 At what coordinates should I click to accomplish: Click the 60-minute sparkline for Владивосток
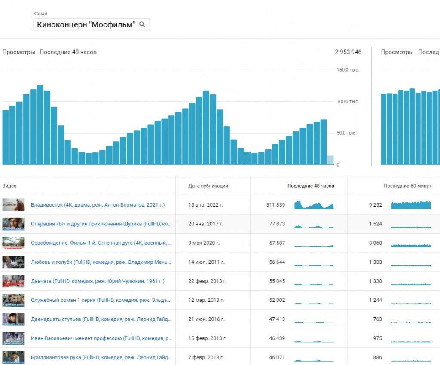click(x=411, y=205)
